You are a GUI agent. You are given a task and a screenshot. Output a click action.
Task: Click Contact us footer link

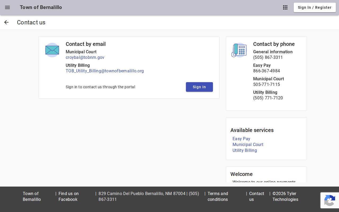tap(257, 196)
